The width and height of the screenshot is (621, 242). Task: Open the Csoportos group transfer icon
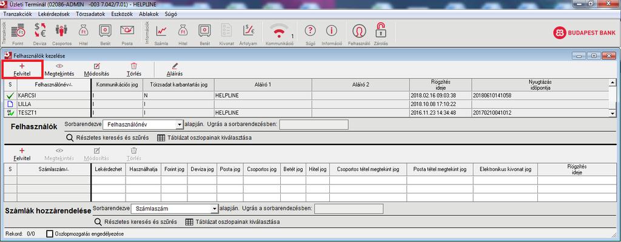click(61, 34)
